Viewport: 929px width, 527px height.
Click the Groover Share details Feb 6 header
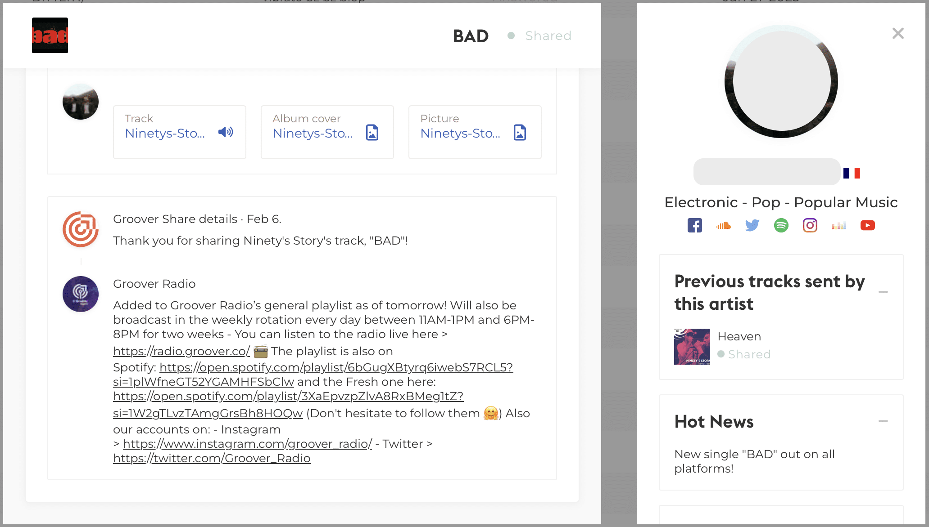pyautogui.click(x=197, y=219)
